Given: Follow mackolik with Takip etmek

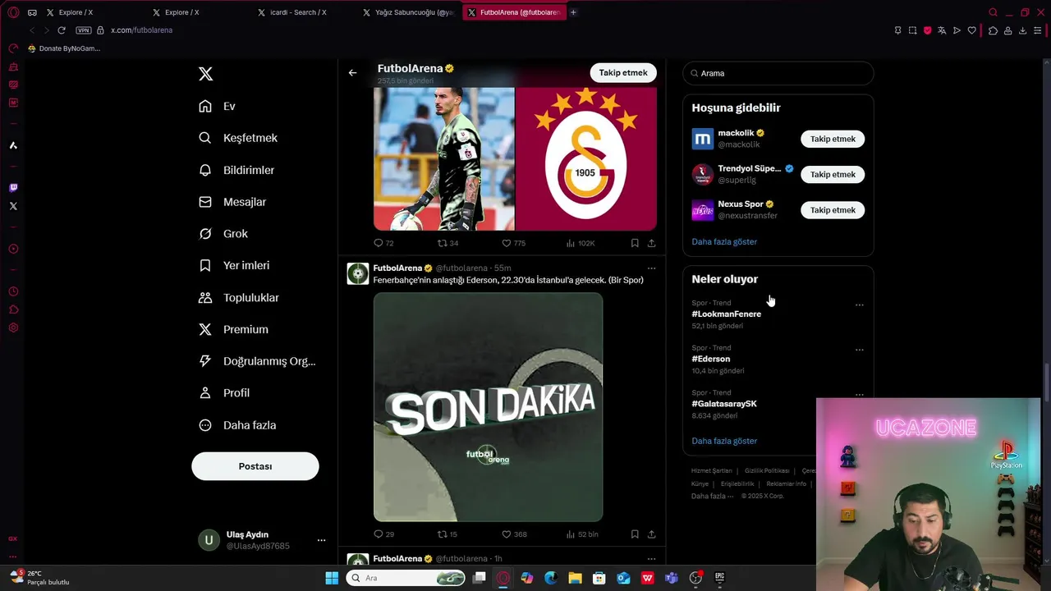Looking at the screenshot, I should pos(833,139).
